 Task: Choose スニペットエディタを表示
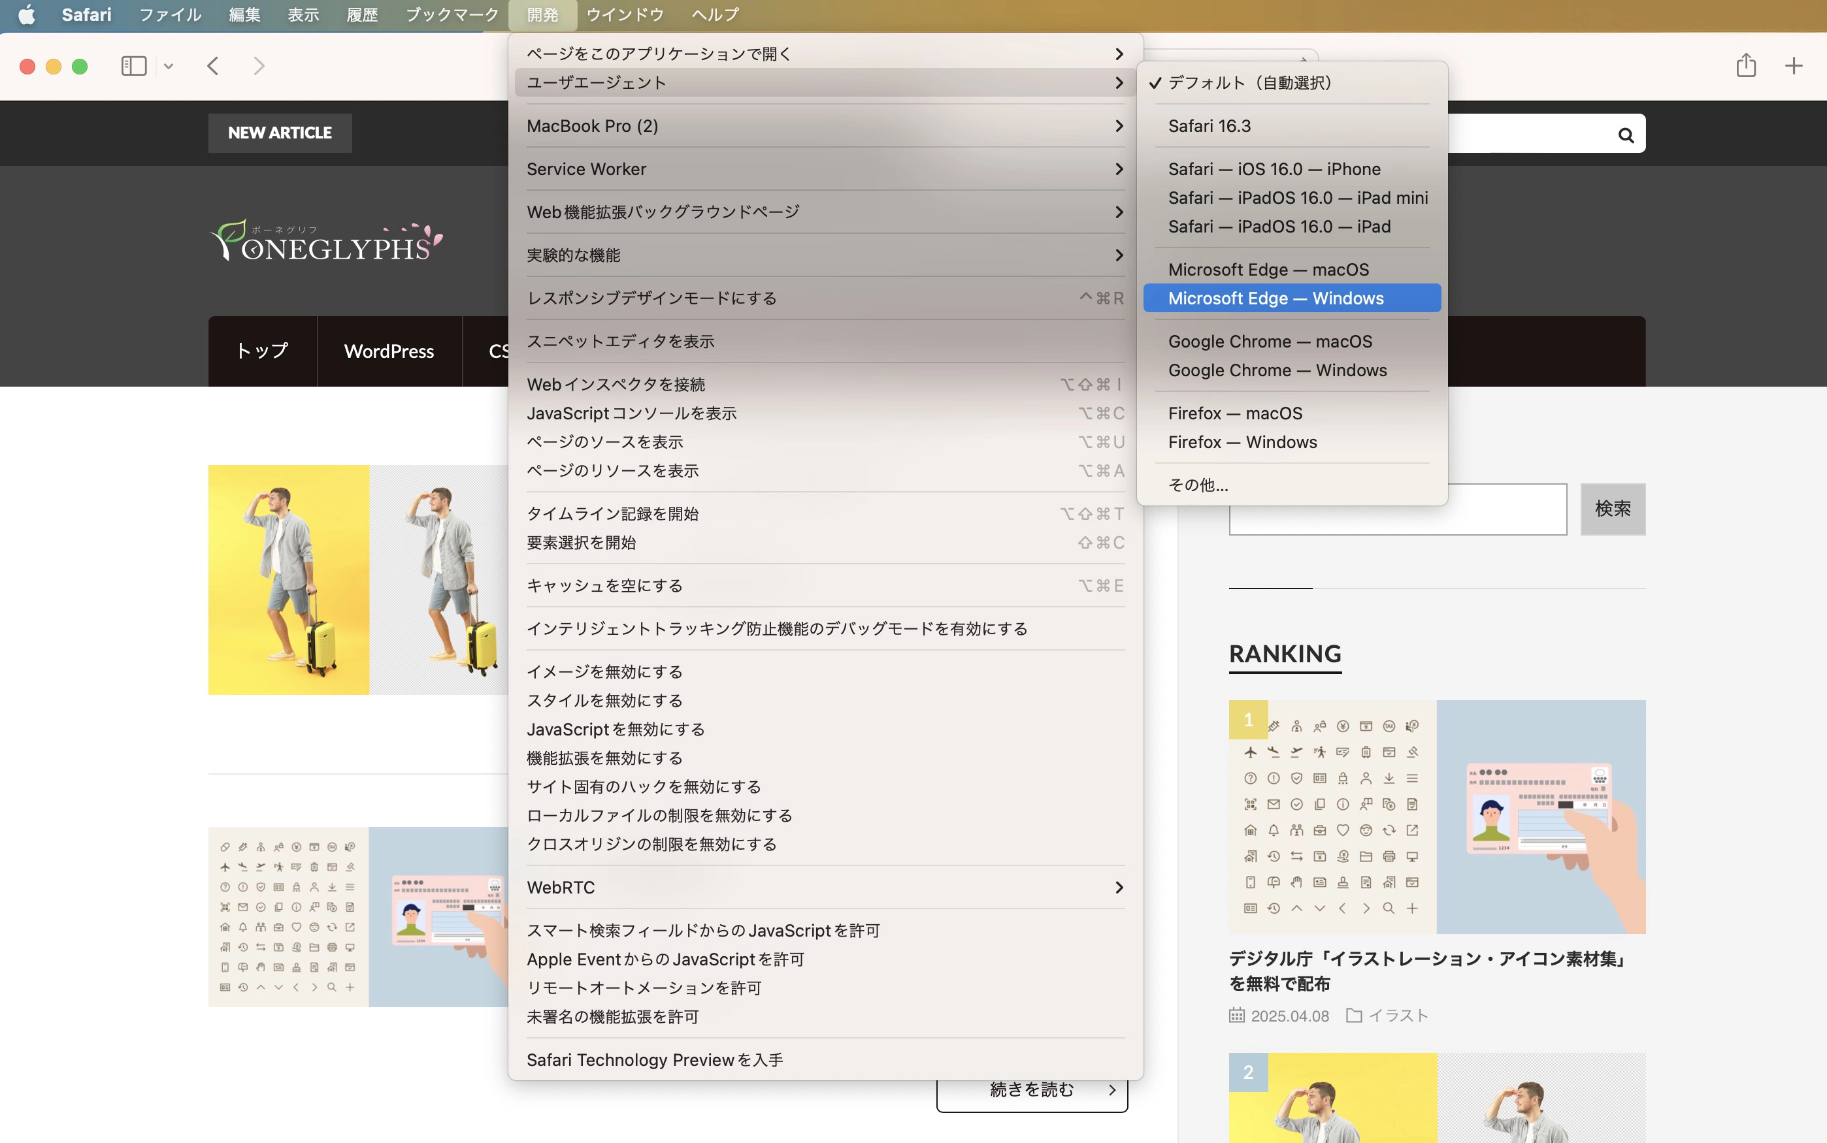tap(825, 341)
